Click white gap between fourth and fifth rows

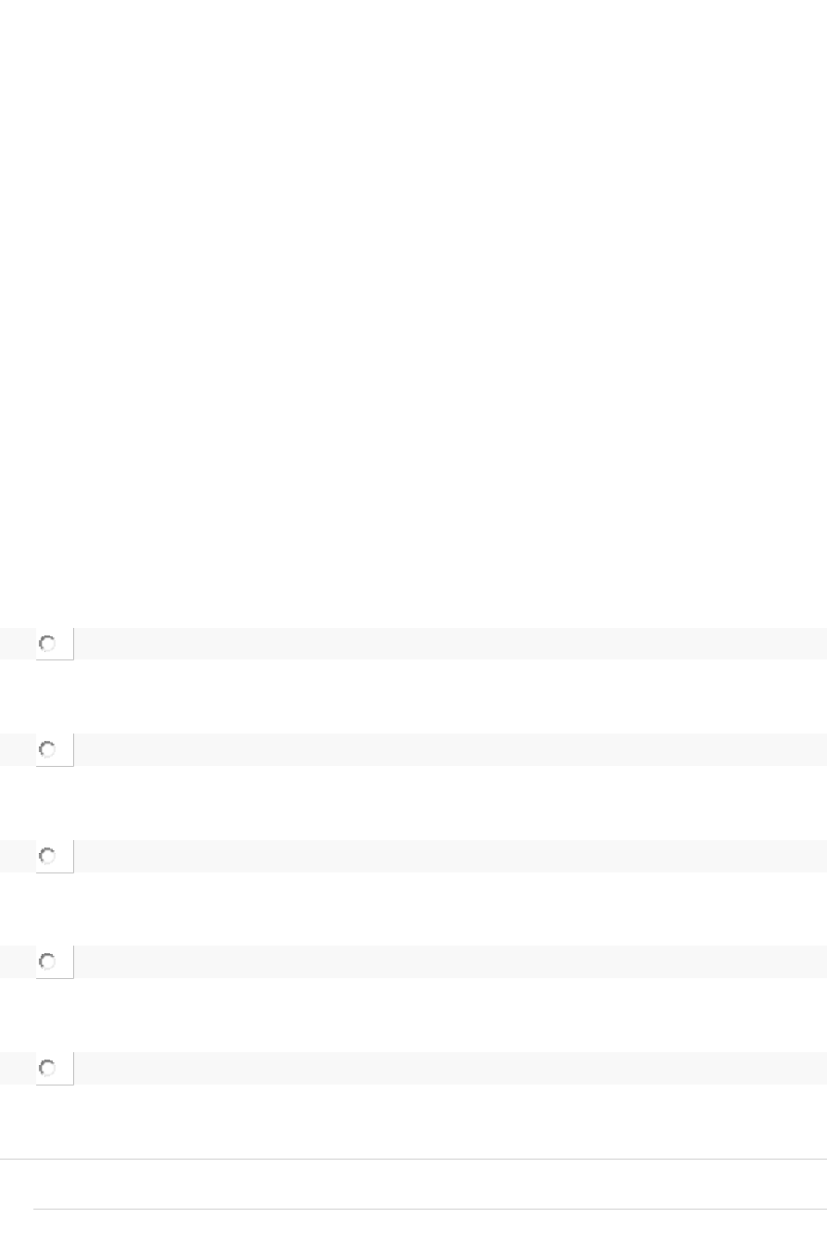point(413,1015)
